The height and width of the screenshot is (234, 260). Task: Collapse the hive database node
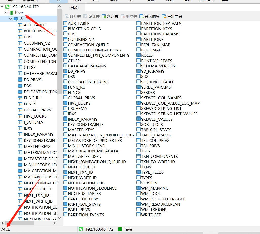tap(6, 13)
